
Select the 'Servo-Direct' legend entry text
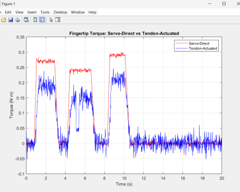pyautogui.click(x=199, y=43)
